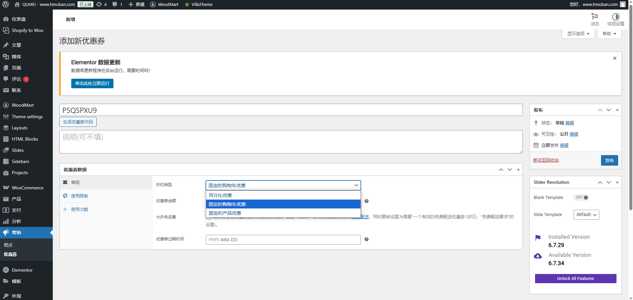Choose the fixed product discount option

click(x=283, y=213)
